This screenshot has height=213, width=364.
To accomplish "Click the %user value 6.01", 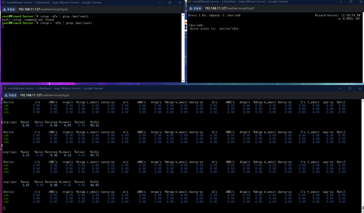I will (26, 125).
